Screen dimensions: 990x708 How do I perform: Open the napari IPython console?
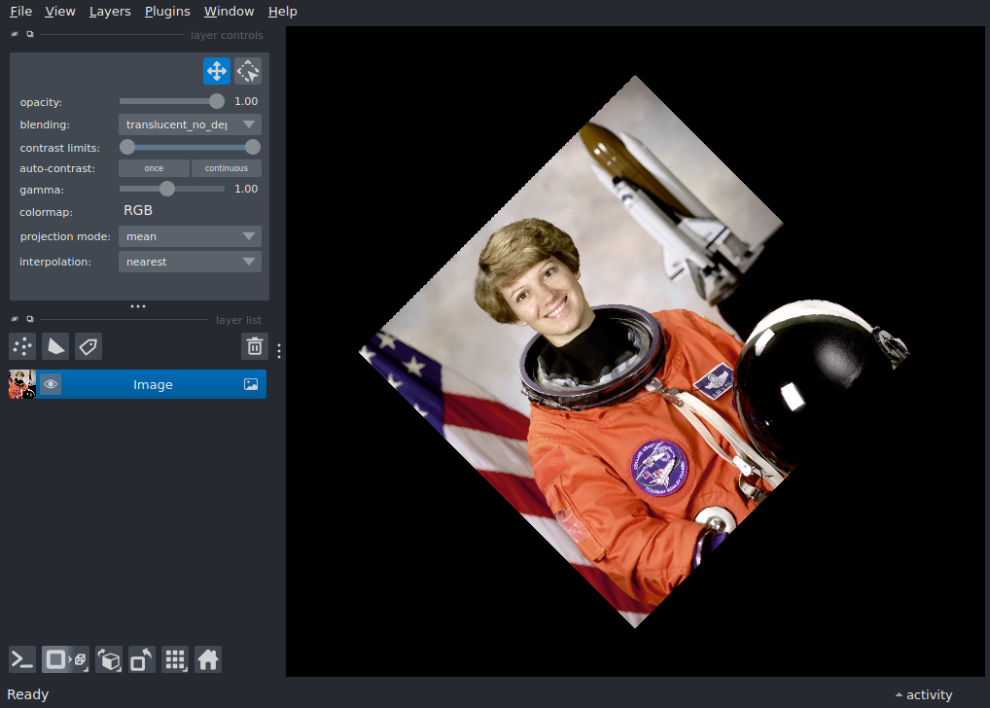click(x=21, y=659)
